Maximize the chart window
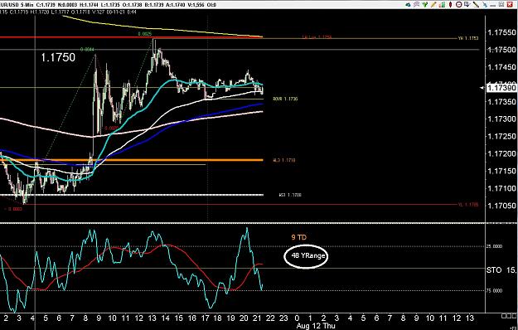518x330 pixels. pos(501,5)
